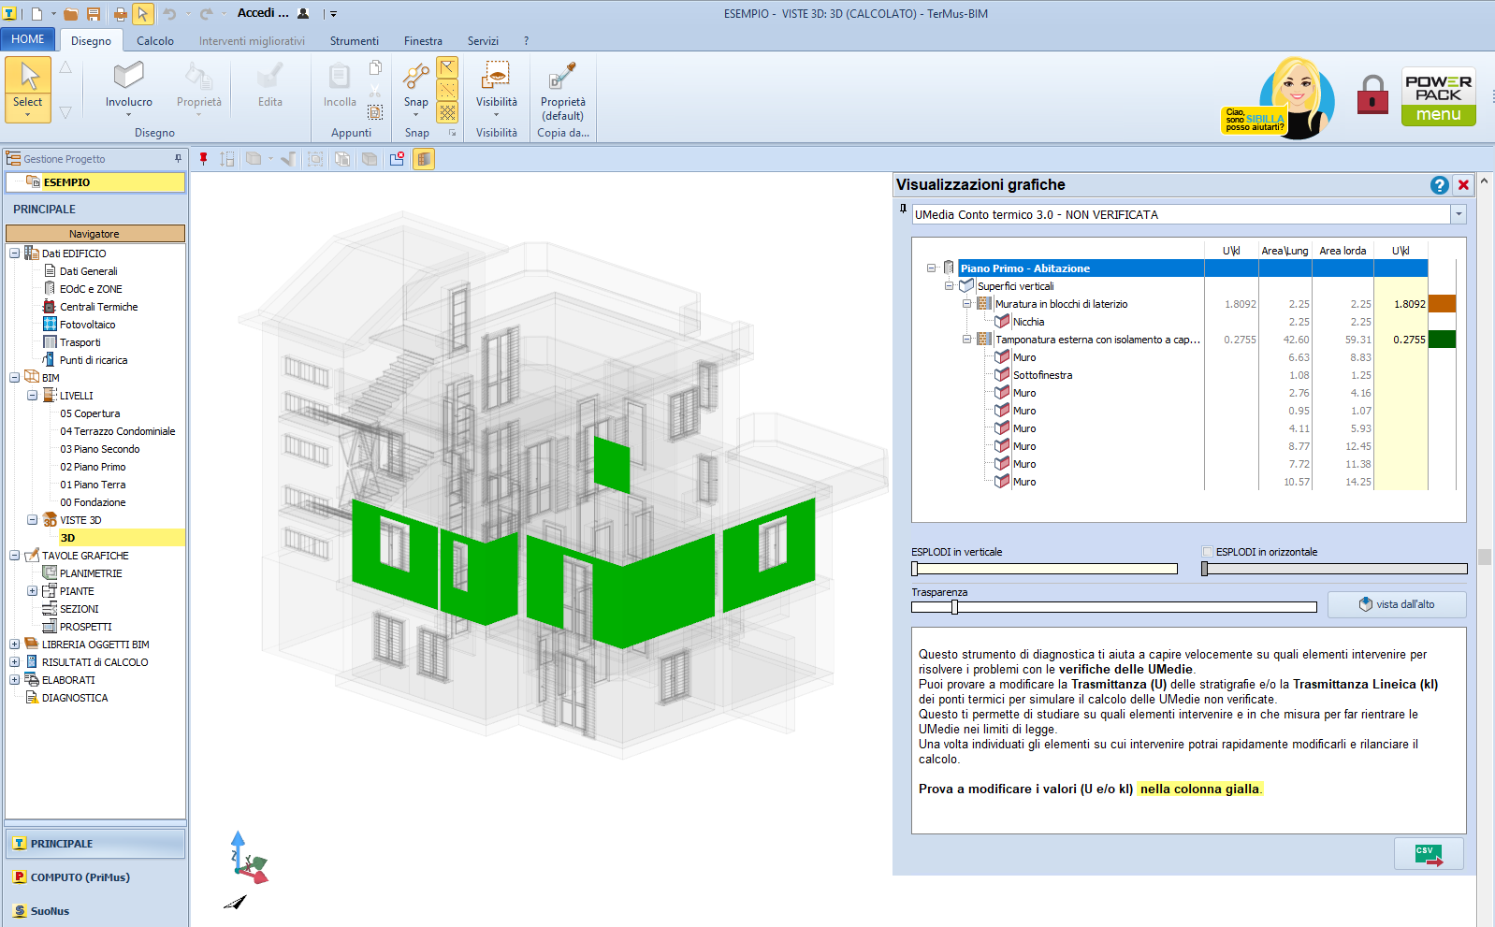Expand the LIBRERIA OGGETTI BIM node
1495x927 pixels.
(x=14, y=645)
